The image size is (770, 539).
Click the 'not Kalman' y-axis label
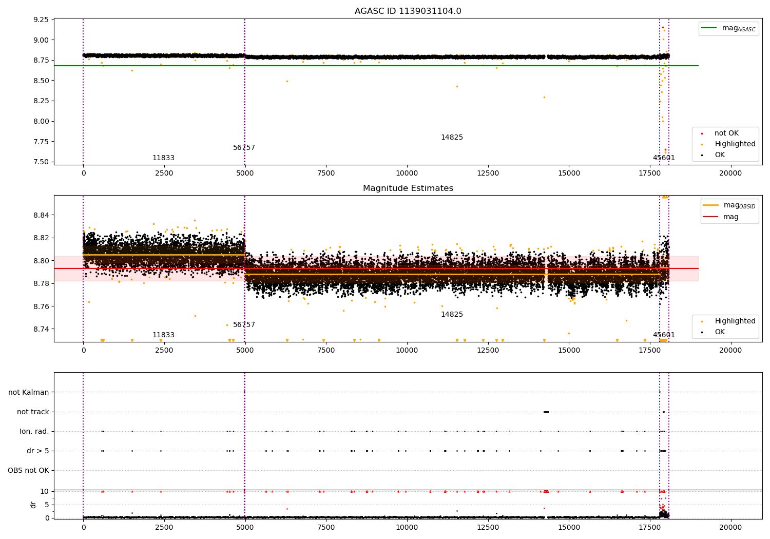(29, 393)
